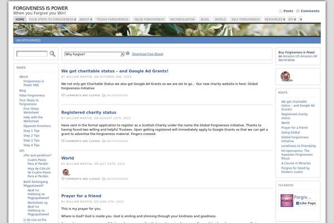Open the Step 4 Tips link

[31, 146]
